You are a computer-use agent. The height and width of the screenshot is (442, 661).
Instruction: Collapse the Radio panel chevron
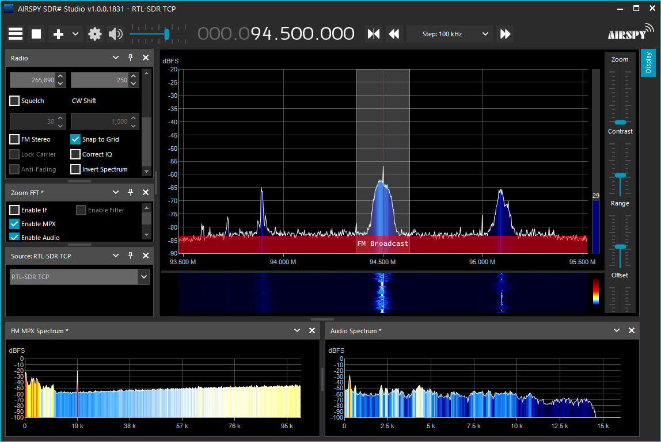116,58
